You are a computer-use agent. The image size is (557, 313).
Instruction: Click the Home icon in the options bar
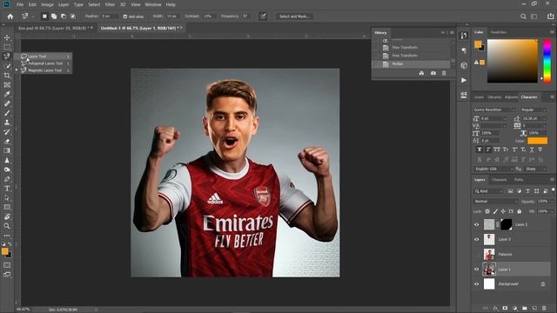pos(10,17)
